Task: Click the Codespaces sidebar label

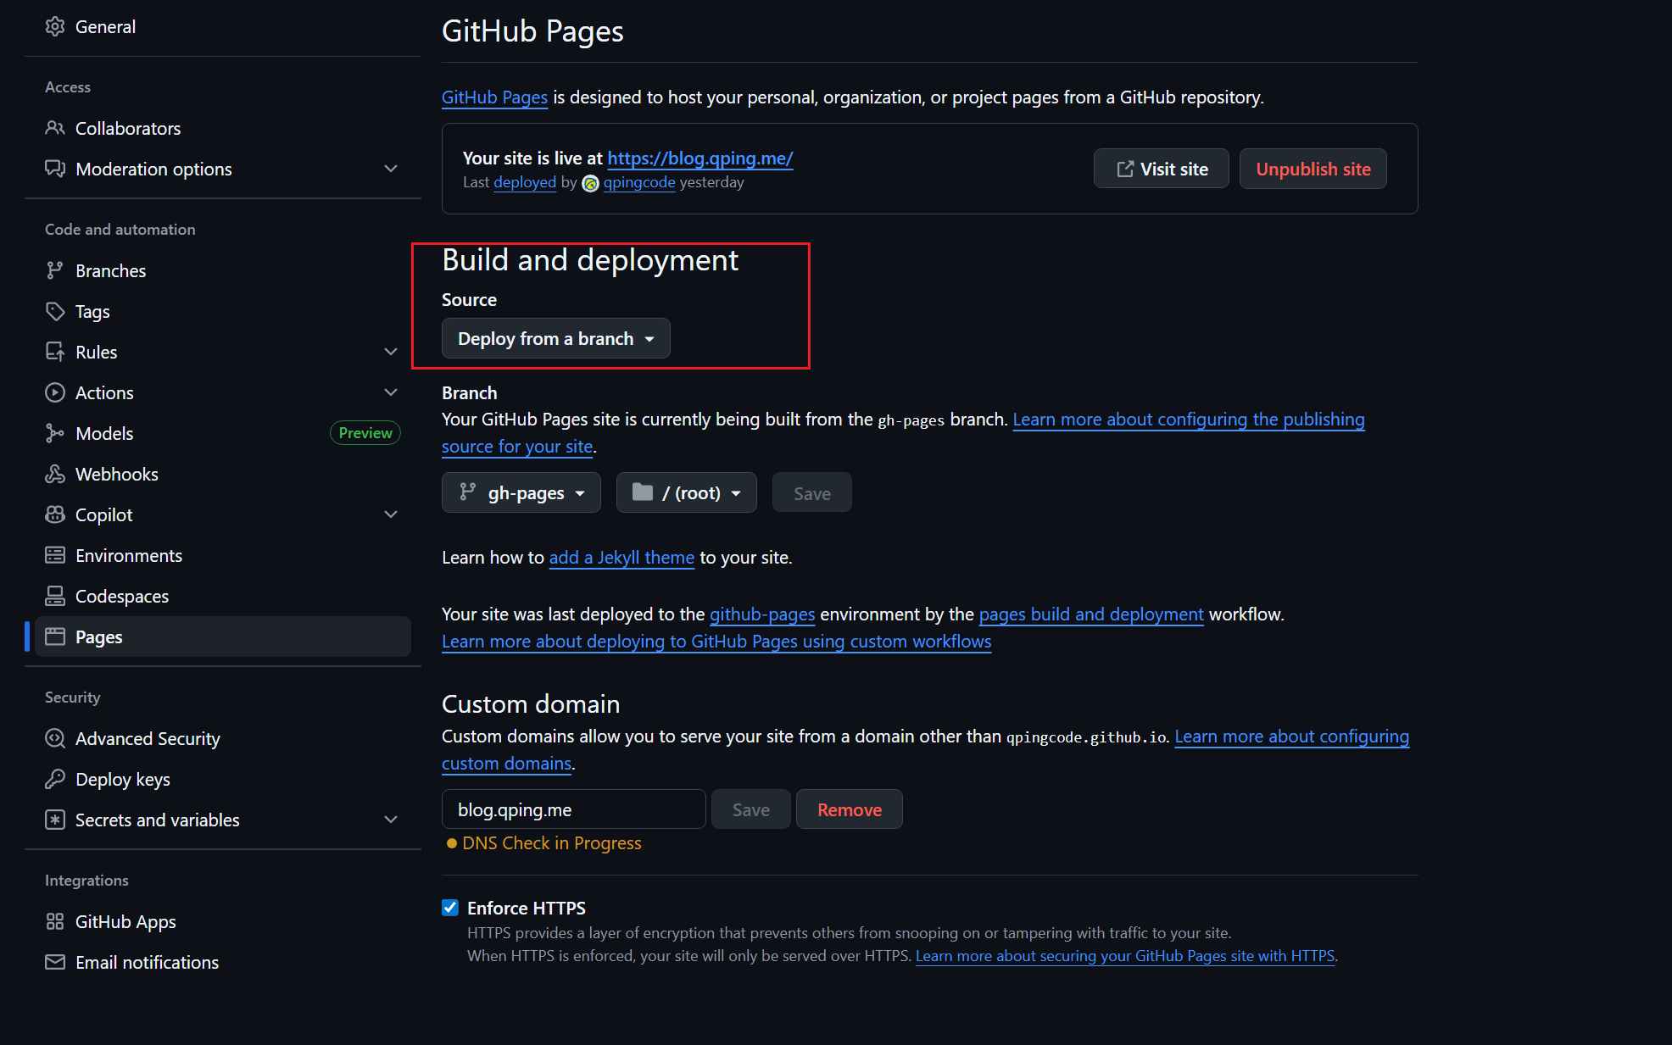Action: (122, 596)
